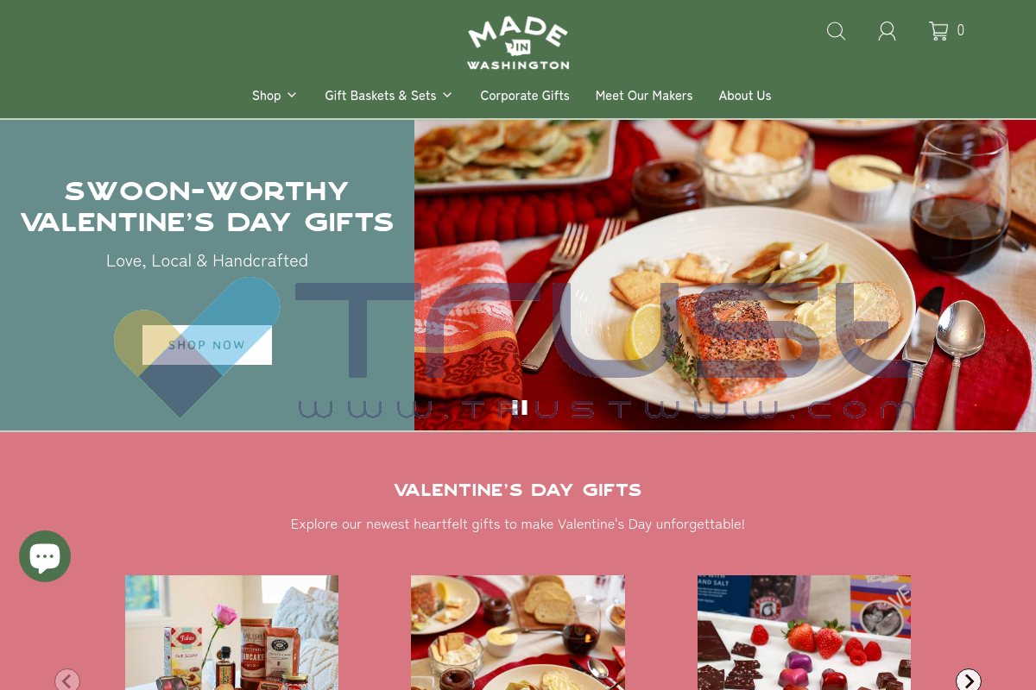Open the gift basket with rose thumbnail

[x=231, y=632]
